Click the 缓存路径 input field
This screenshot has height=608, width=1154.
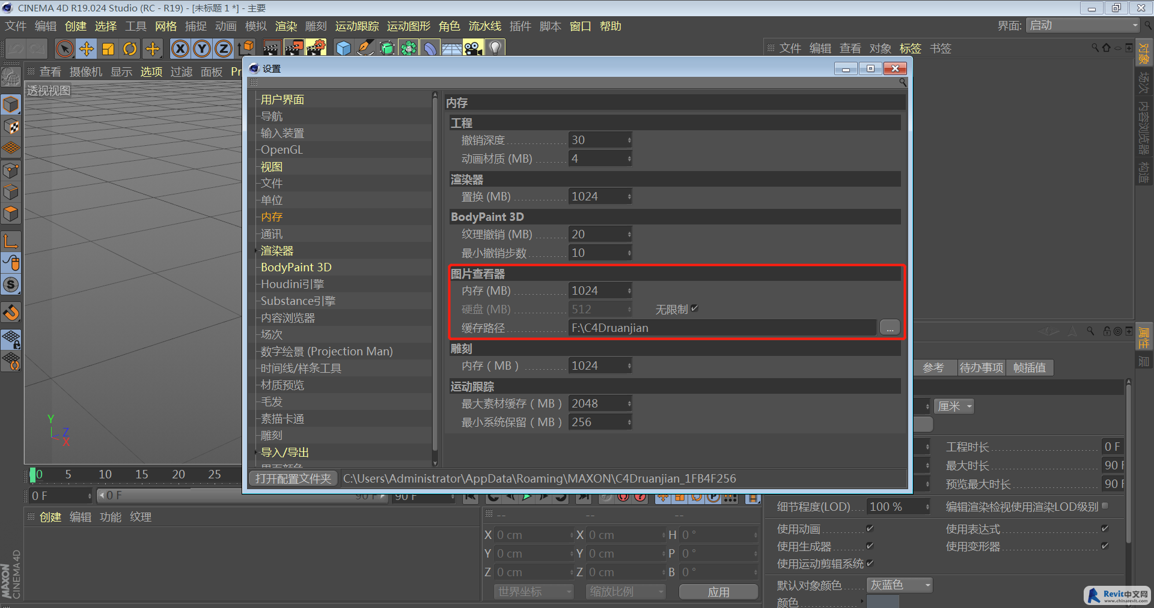pos(722,328)
